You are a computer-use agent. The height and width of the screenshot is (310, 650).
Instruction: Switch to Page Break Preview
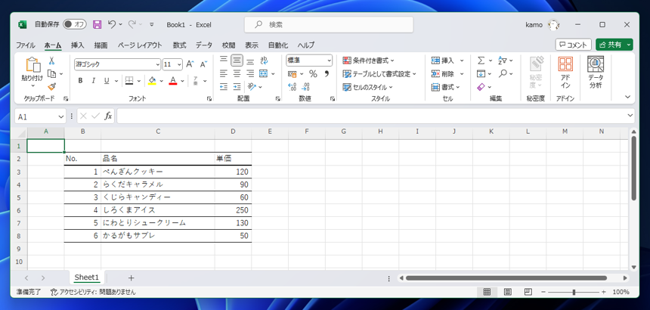point(528,292)
